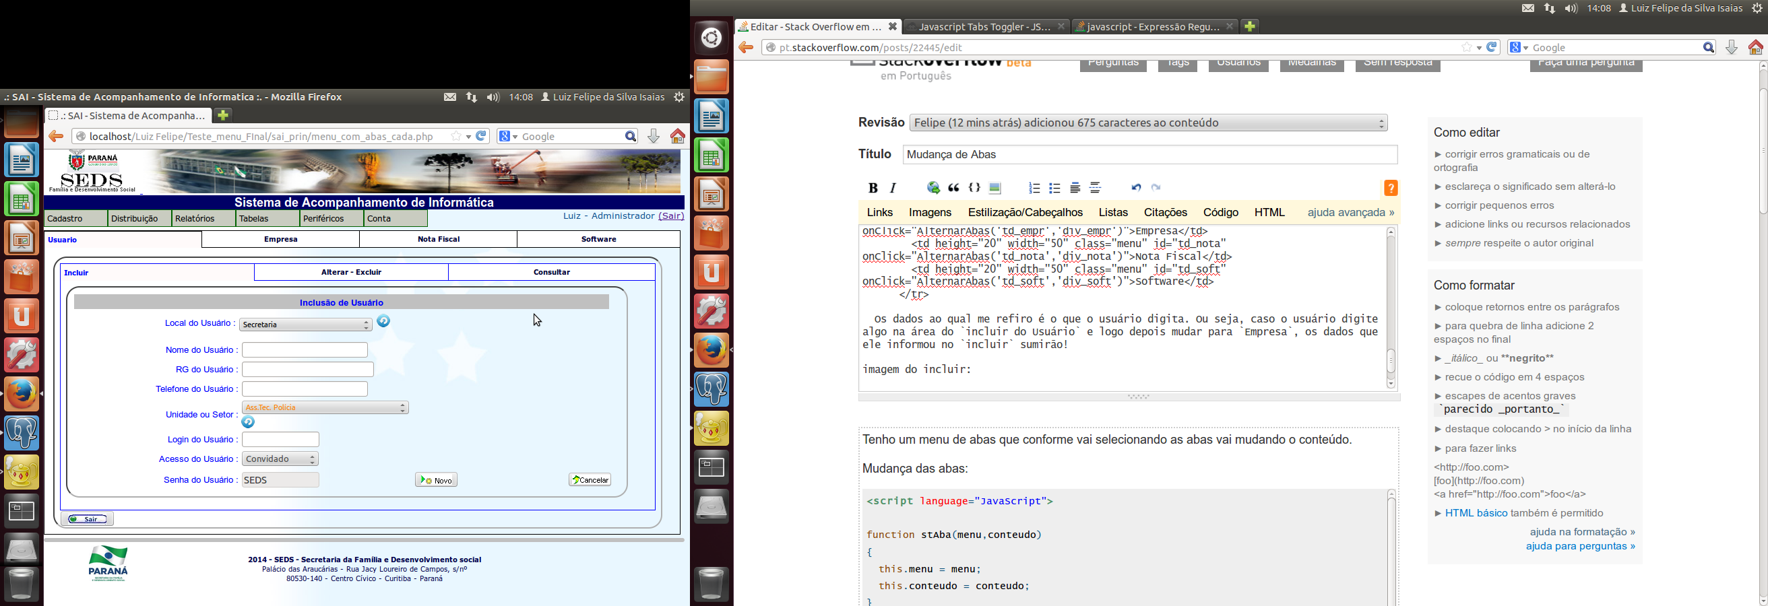Open ajuda para perguntas » link
This screenshot has height=606, width=1768.
pyautogui.click(x=1581, y=546)
